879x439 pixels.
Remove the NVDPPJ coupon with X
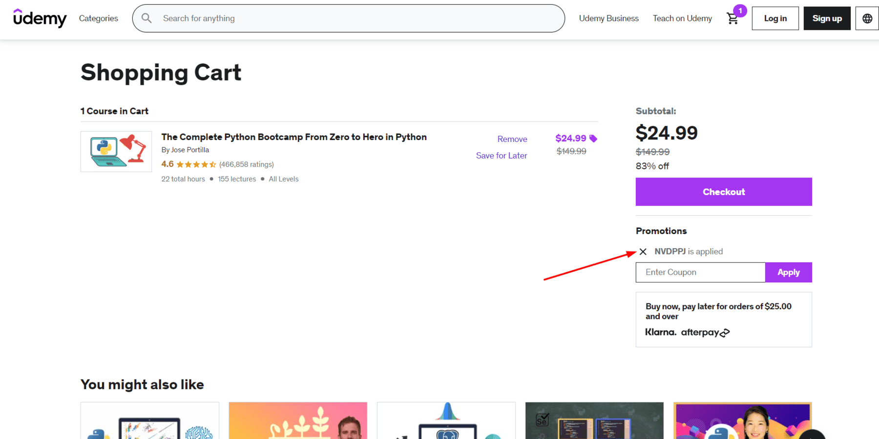coord(643,252)
